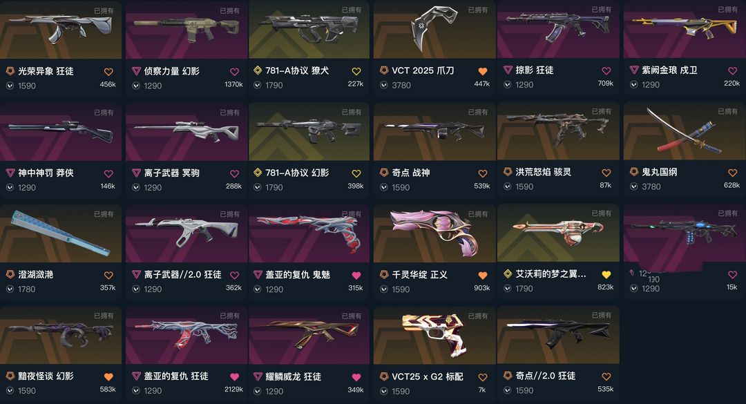The width and height of the screenshot is (746, 404).
Task: Open the 离子武器//2.0 狂徒 title
Action: 182,275
